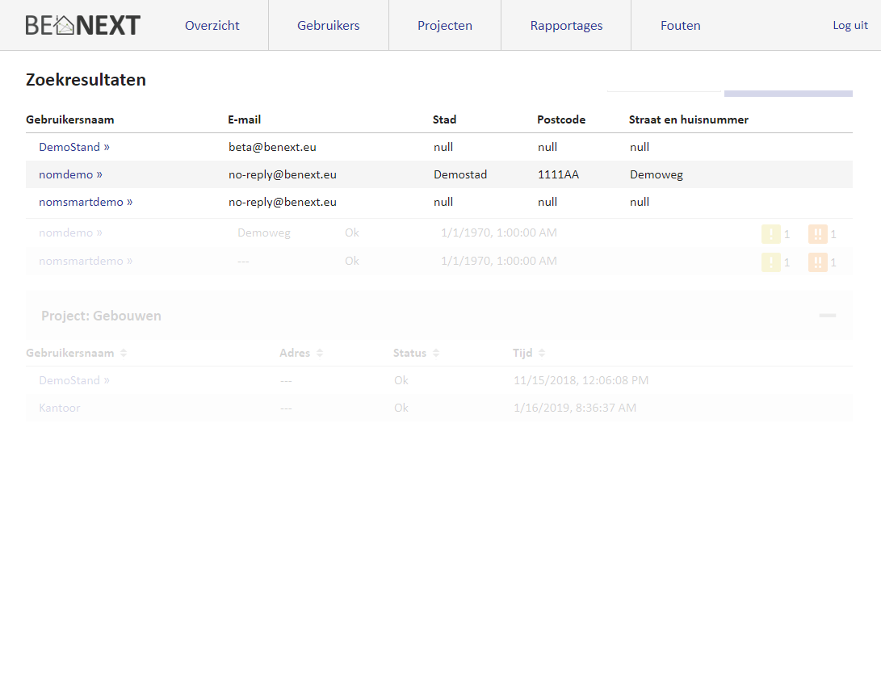Sort the Gebouwen table by Gebruikersnaam arrows
Image resolution: width=881 pixels, height=687 pixels.
point(124,353)
